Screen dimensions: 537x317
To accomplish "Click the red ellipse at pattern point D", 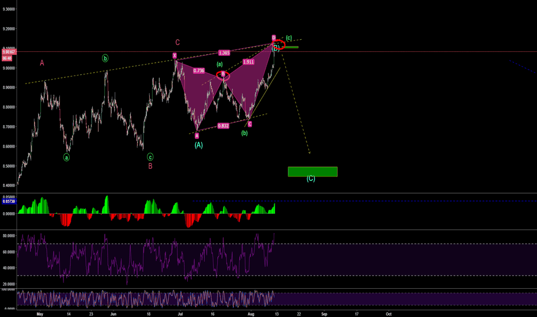I will [279, 45].
